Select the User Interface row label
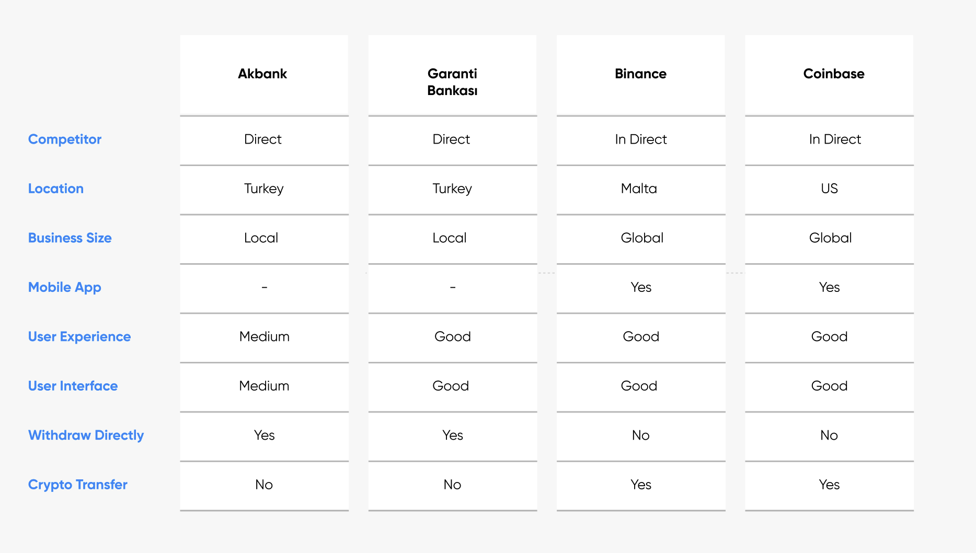 (x=73, y=386)
